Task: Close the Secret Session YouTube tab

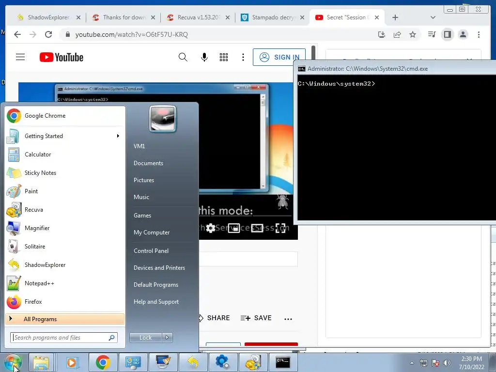Action: [377, 17]
